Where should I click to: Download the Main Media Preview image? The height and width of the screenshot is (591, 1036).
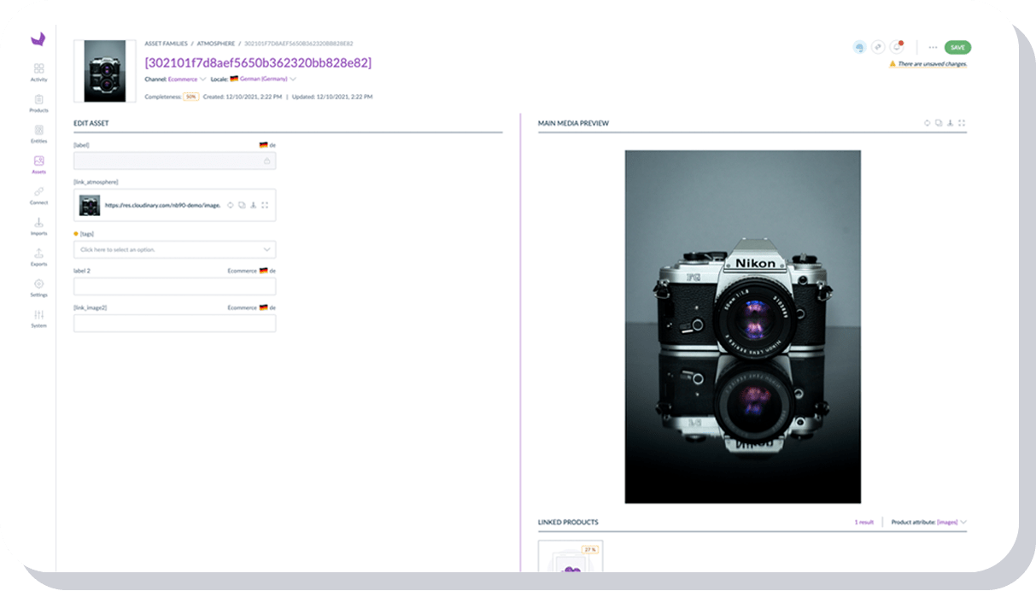tap(951, 123)
